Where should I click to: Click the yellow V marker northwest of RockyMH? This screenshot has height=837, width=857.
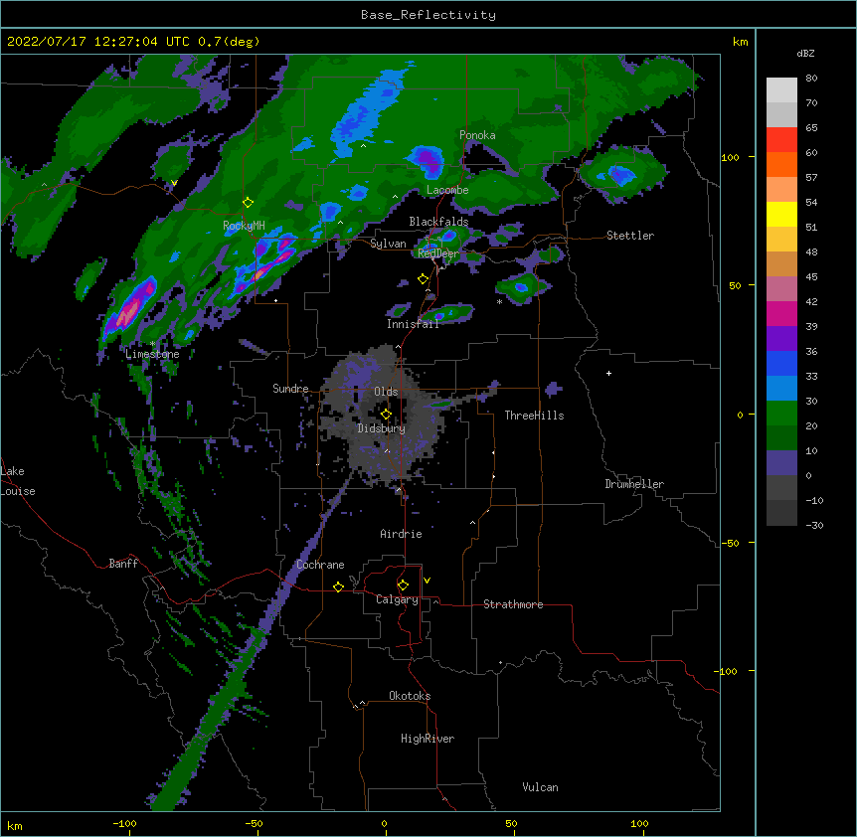[x=174, y=183]
